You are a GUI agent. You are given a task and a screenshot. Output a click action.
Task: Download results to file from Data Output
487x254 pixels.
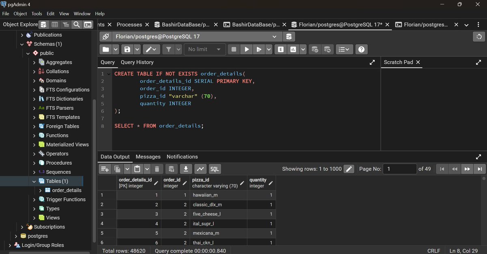pyautogui.click(x=185, y=169)
